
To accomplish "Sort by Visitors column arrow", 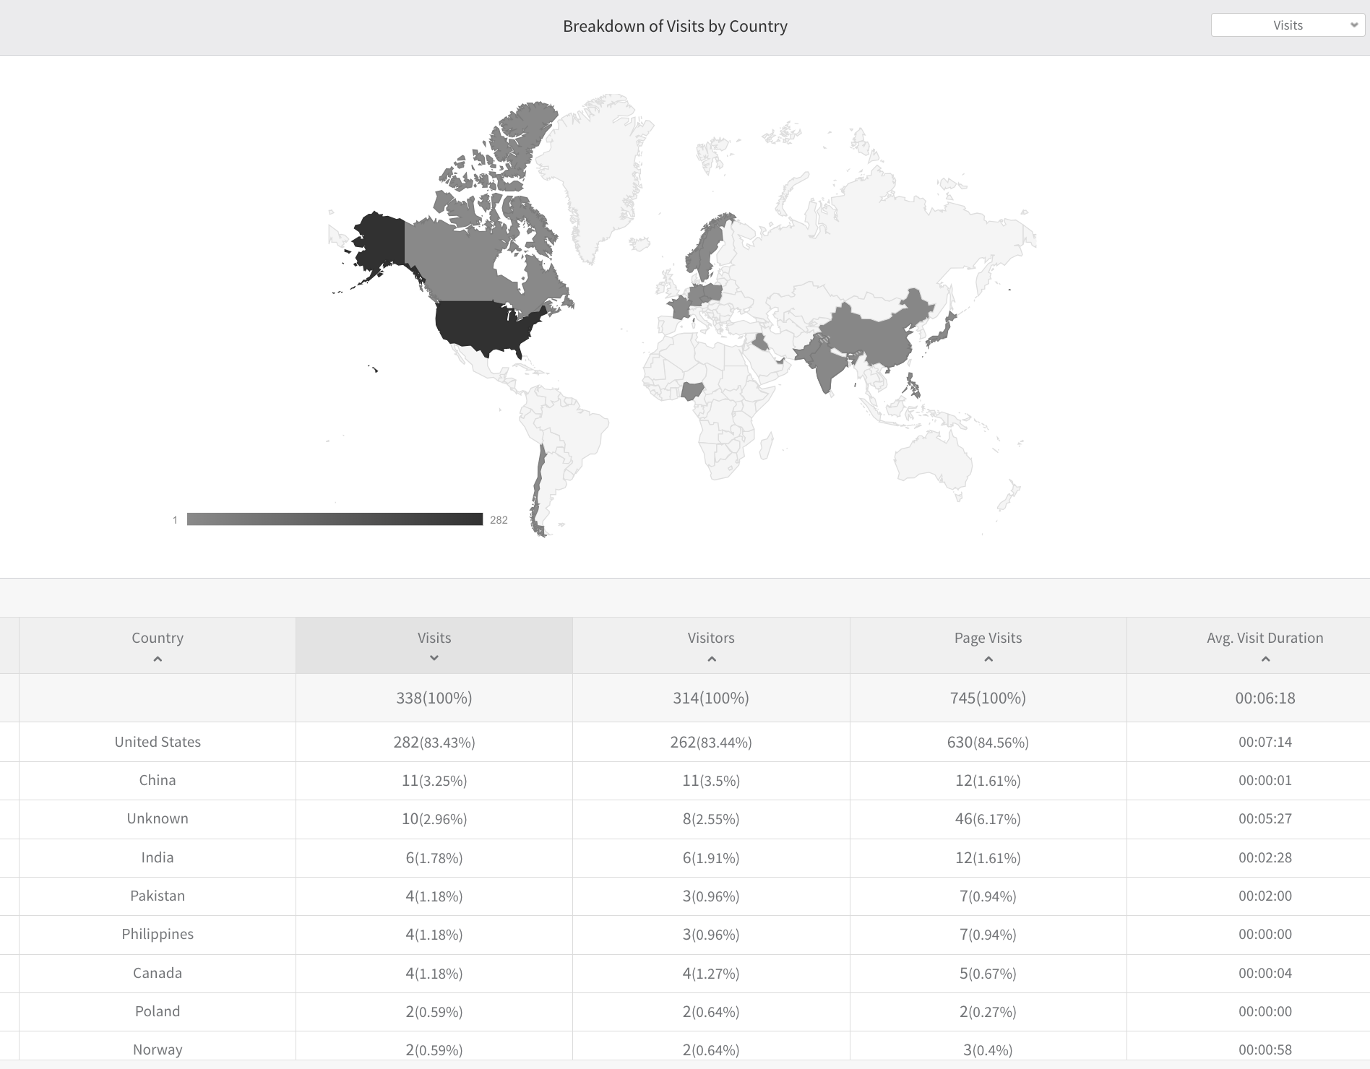I will coord(711,659).
